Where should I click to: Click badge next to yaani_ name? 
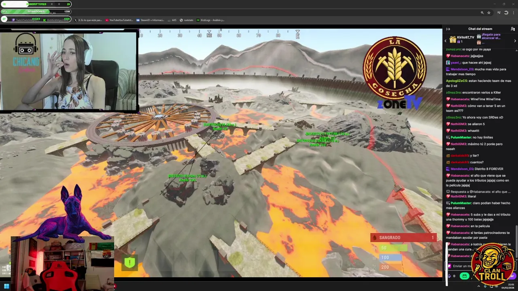point(448,63)
